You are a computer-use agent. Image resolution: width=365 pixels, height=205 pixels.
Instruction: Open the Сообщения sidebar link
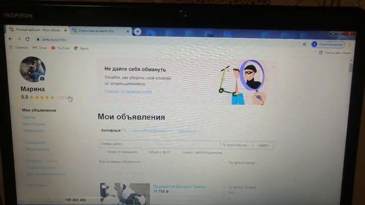pyautogui.click(x=35, y=142)
